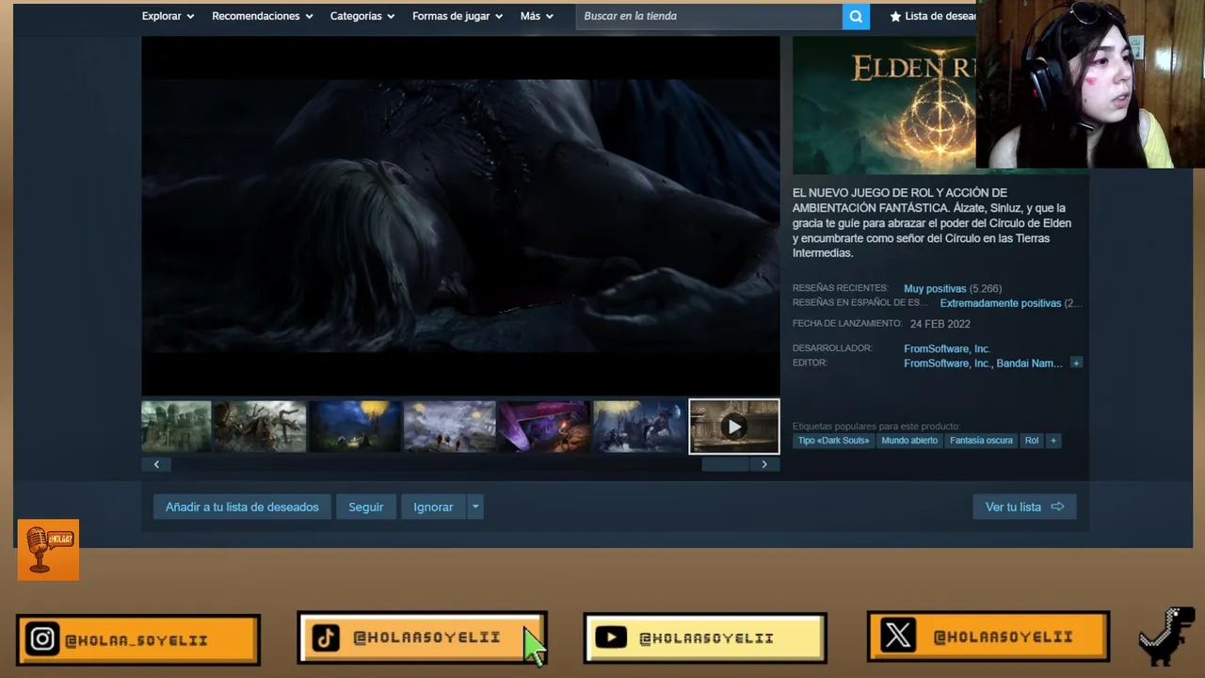The height and width of the screenshot is (678, 1205).
Task: Open the Formas de jugar dropdown
Action: pyautogui.click(x=458, y=16)
